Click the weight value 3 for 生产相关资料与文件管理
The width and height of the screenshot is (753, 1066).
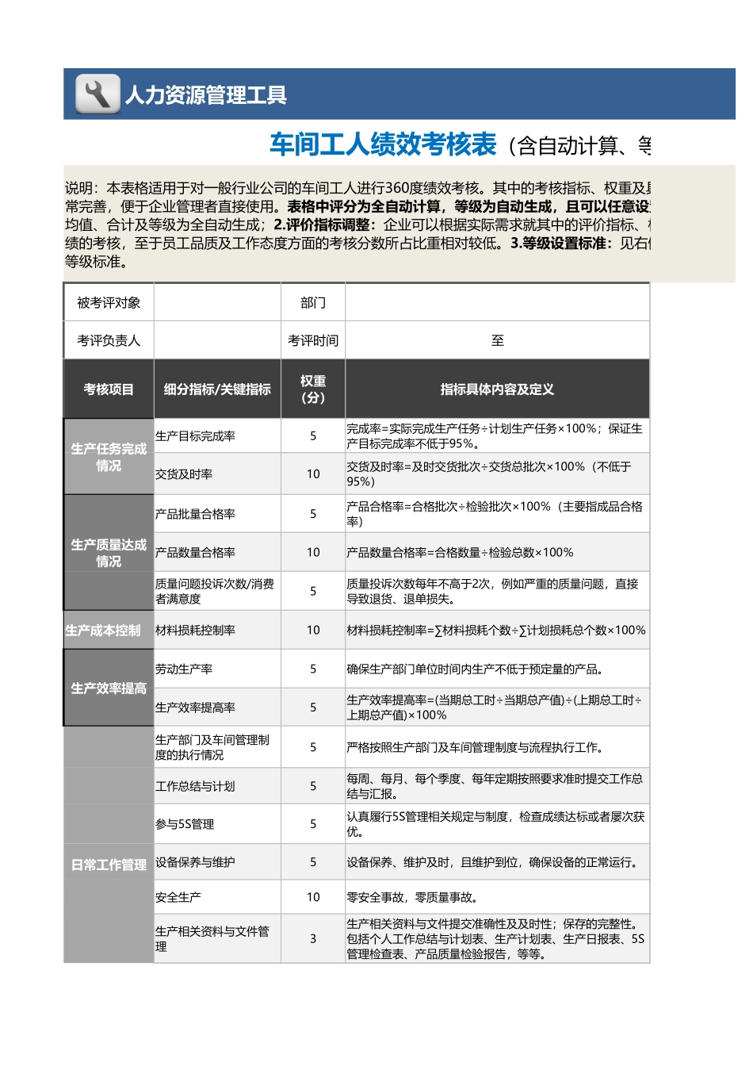(x=313, y=938)
